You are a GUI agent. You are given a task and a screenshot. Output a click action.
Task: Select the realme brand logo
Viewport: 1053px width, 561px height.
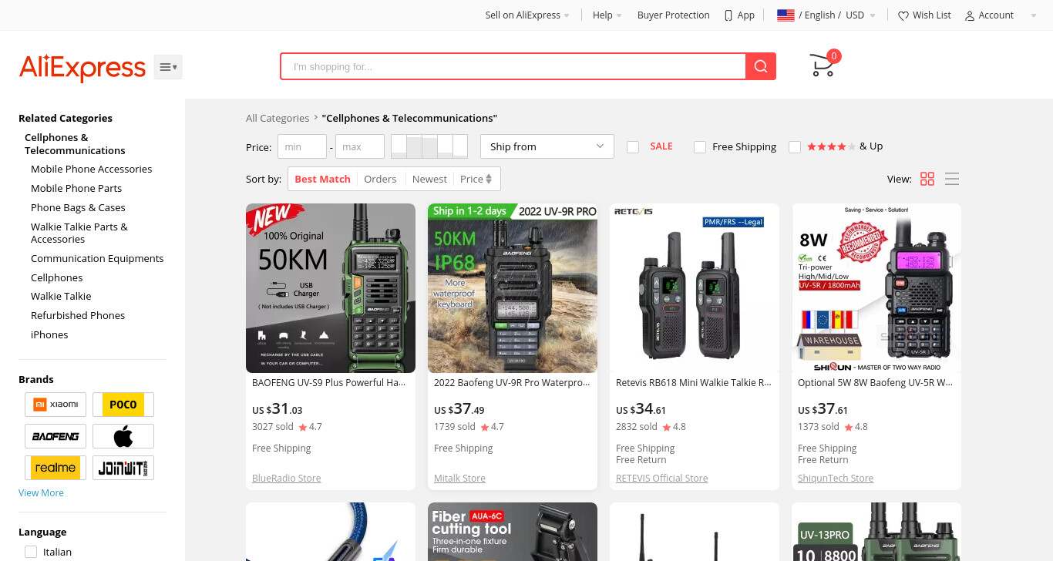click(56, 468)
